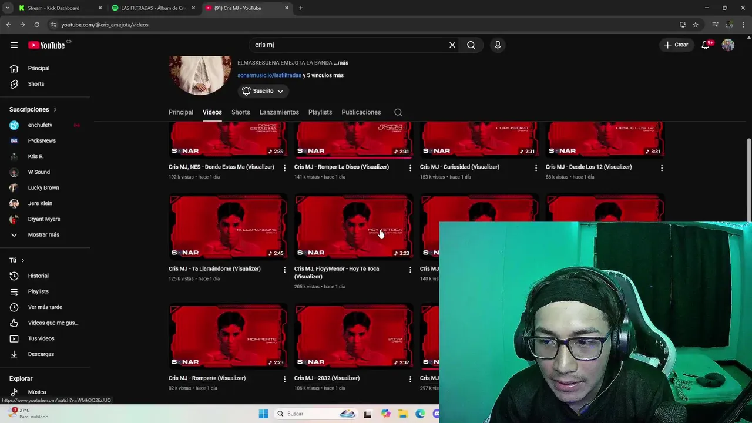Screen dimensions: 752x423
Task: Open the notifications bell
Action: click(706, 45)
